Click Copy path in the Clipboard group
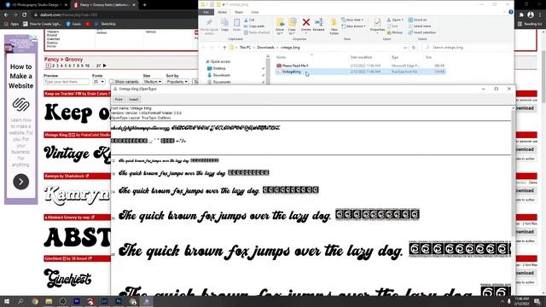The width and height of the screenshot is (546, 307). click(x=254, y=26)
